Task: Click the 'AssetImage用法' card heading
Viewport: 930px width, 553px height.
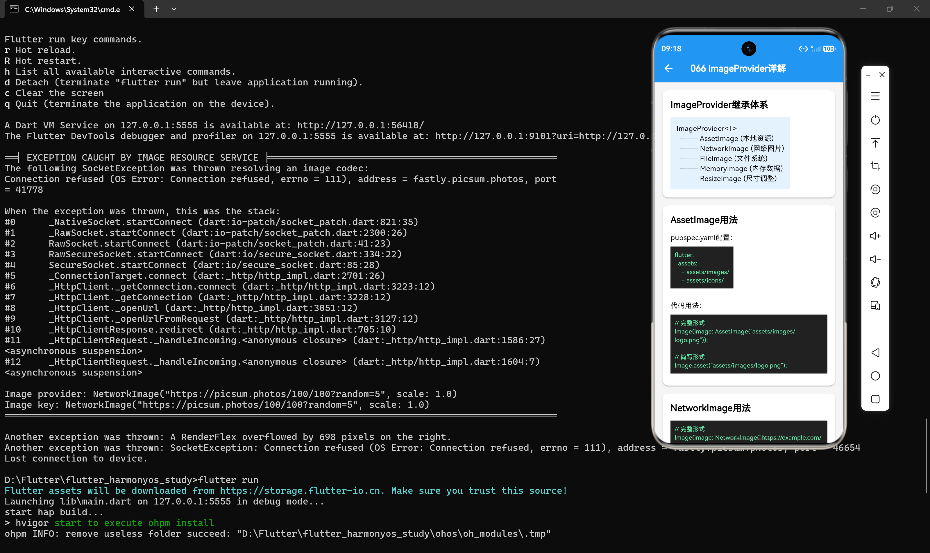Action: click(x=704, y=220)
